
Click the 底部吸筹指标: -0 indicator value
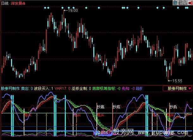click(106, 89)
